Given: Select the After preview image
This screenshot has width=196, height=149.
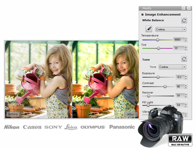Looking at the screenshot, I should click(x=105, y=79).
